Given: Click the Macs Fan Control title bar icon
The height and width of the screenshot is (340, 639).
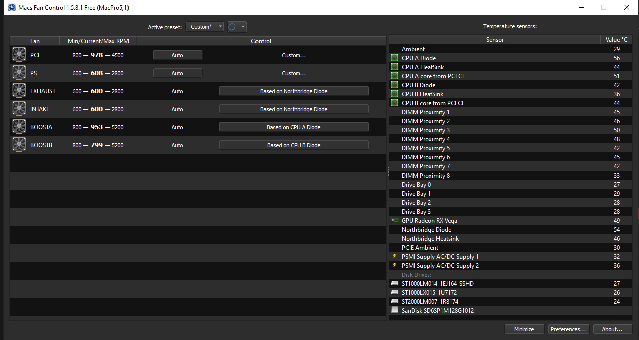Looking at the screenshot, I should pos(11,8).
